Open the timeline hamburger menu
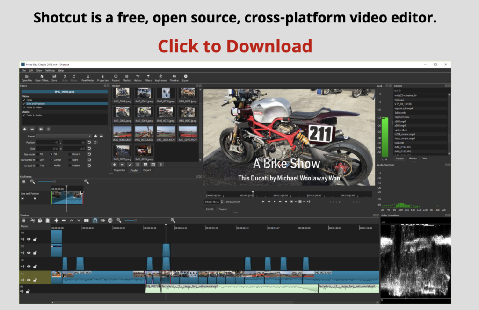Image resolution: width=479 pixels, height=310 pixels. (x=24, y=220)
